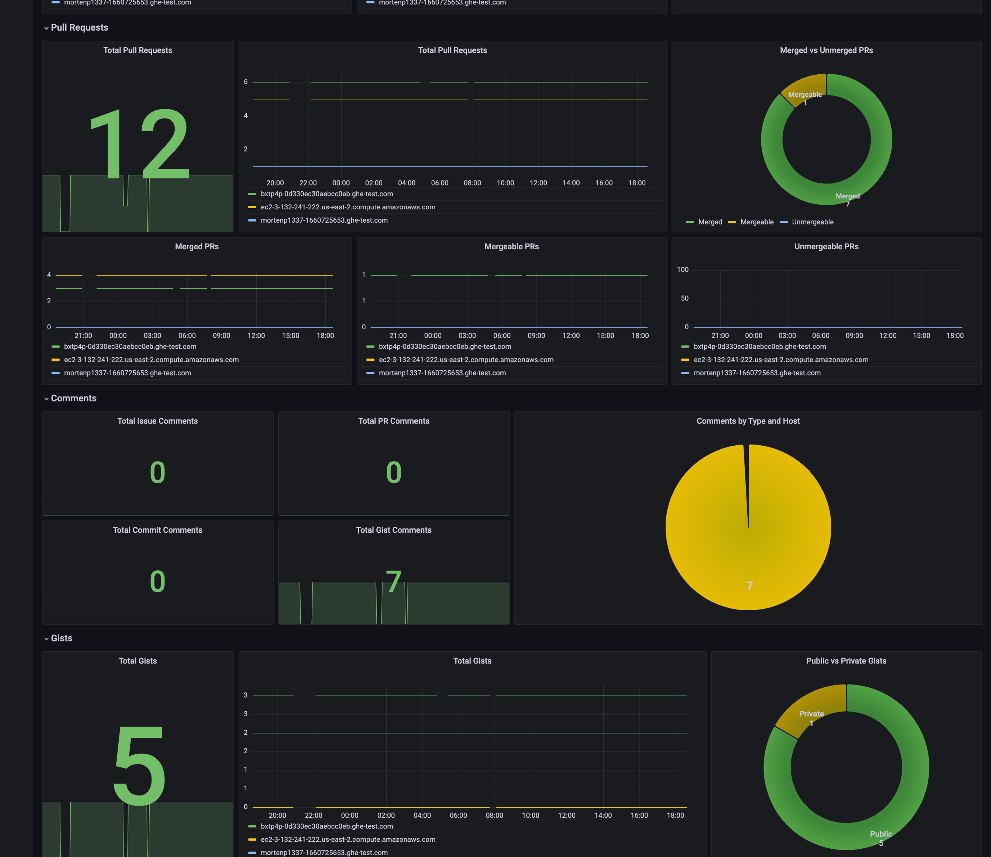This screenshot has width=991, height=857.
Task: Toggle the Unmergeable legend entry in the donut chart
Action: click(x=812, y=222)
